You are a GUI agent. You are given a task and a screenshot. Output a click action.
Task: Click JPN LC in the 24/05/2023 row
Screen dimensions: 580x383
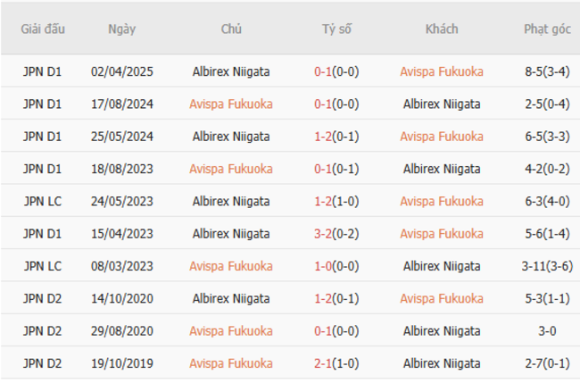42,201
